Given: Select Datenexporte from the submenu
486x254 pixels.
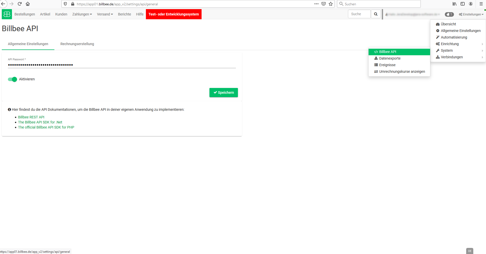Looking at the screenshot, I should (x=390, y=58).
